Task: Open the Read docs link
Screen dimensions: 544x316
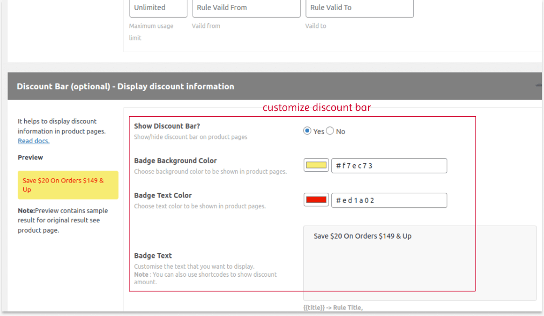Action: [33, 141]
